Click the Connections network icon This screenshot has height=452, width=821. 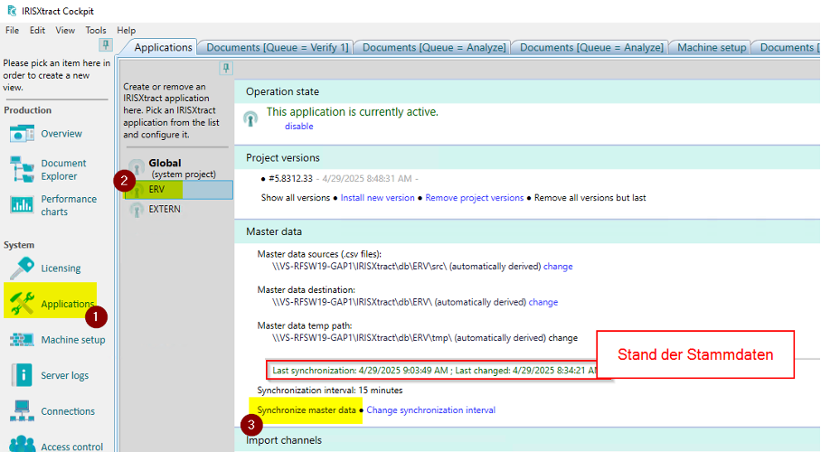[x=22, y=411]
